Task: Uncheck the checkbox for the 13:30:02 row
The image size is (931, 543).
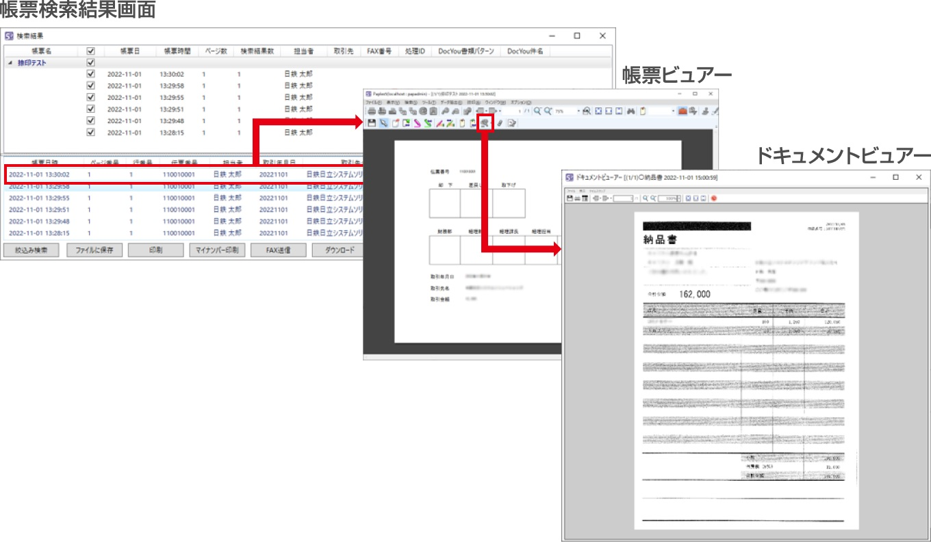Action: [90, 74]
